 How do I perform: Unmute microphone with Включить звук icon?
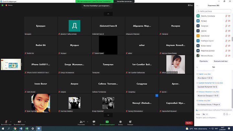click(6, 122)
